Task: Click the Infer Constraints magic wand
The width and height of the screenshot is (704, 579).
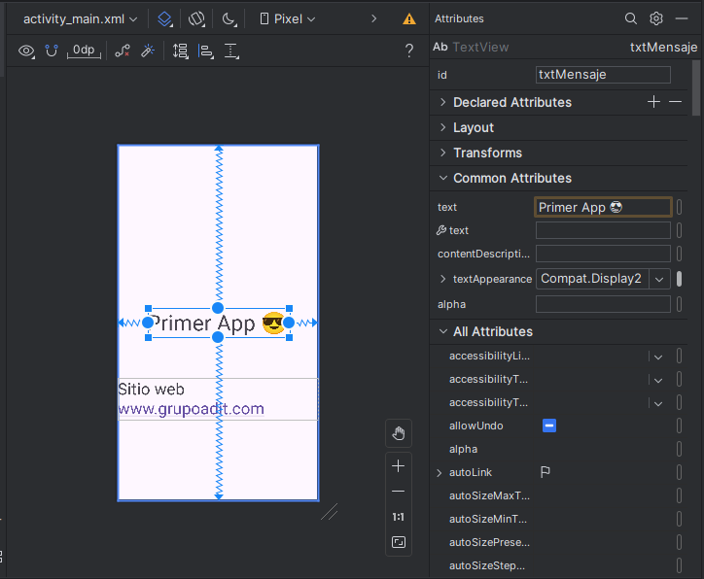Action: pos(148,51)
